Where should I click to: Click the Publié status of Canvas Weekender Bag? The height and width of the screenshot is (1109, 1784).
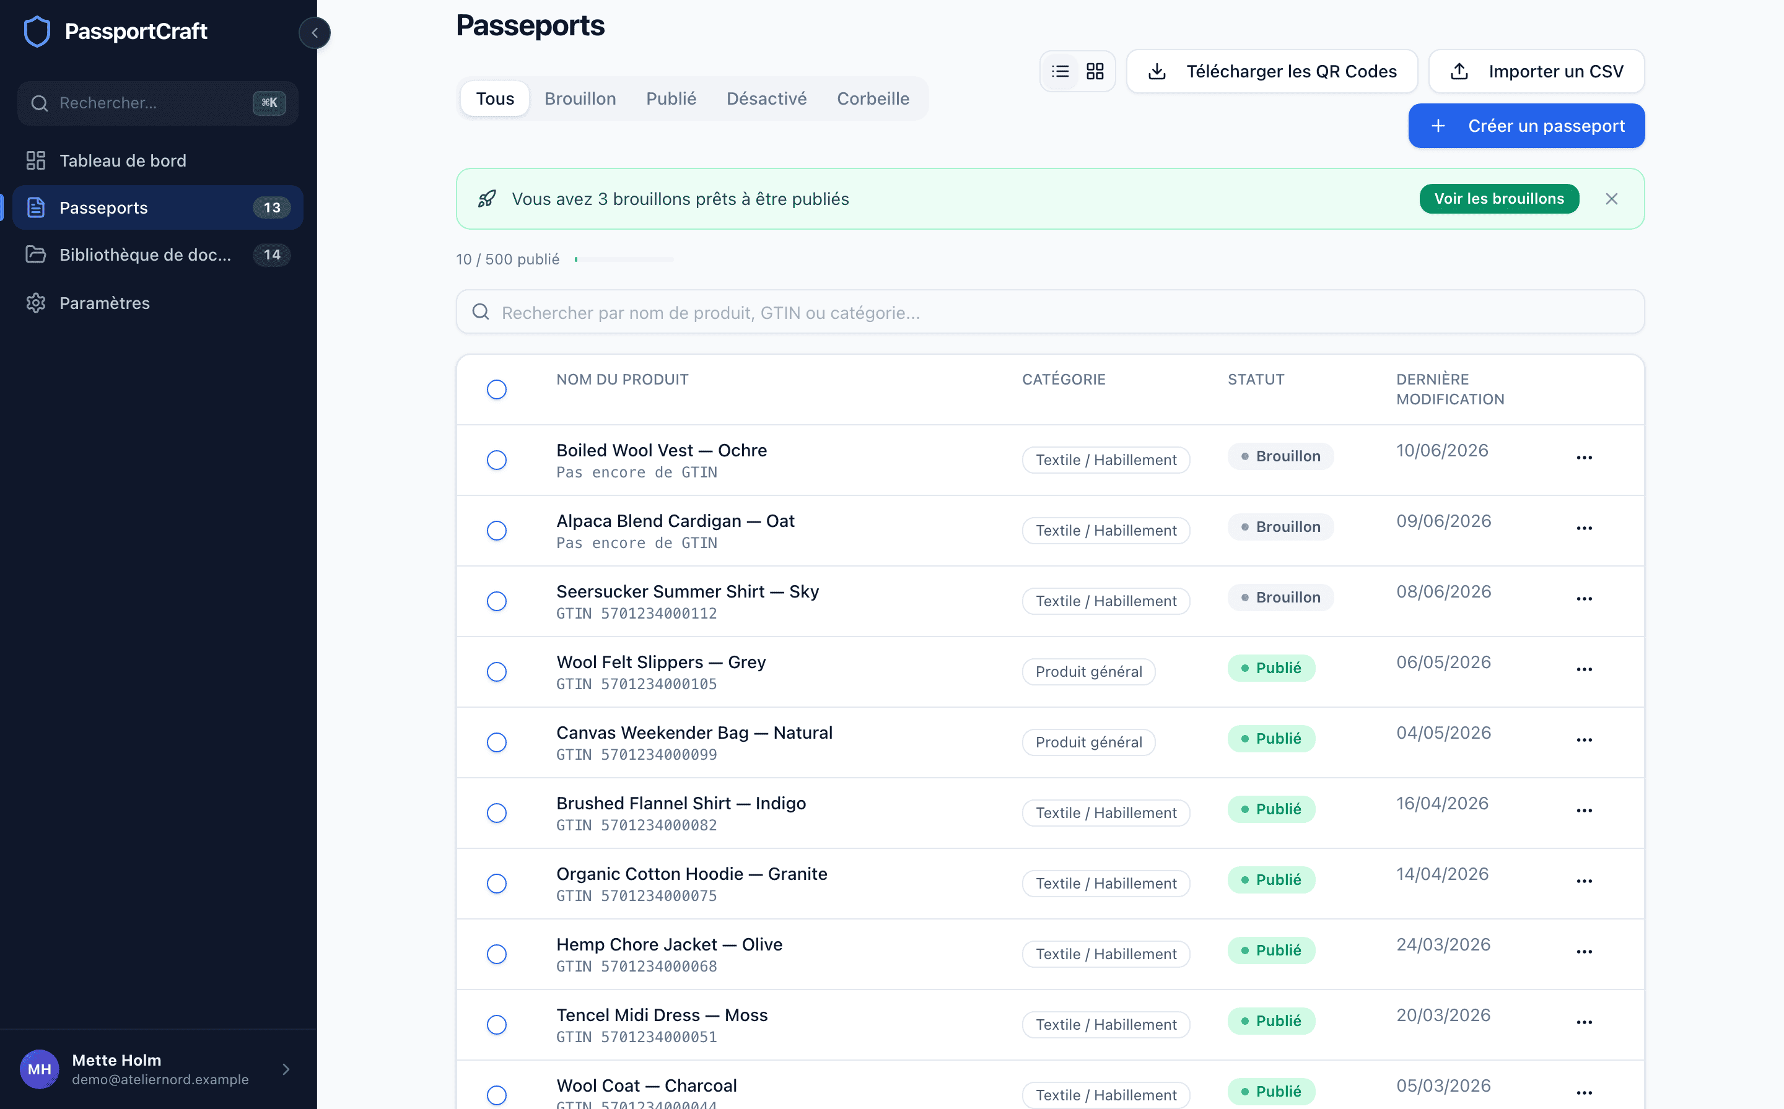[x=1271, y=739]
